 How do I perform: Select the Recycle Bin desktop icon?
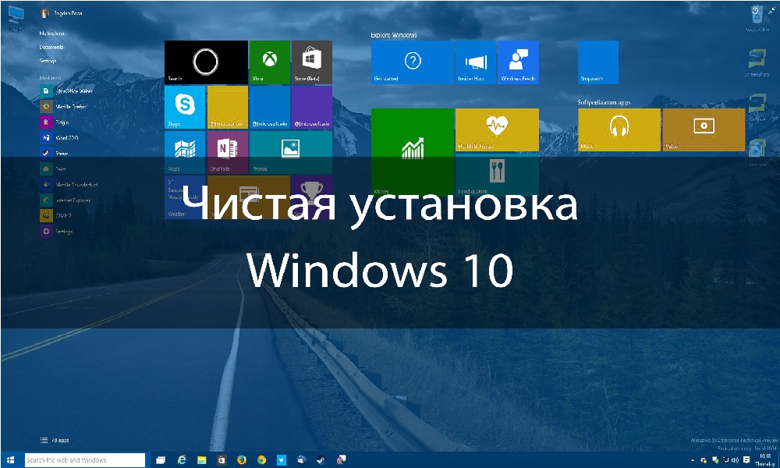point(757,19)
